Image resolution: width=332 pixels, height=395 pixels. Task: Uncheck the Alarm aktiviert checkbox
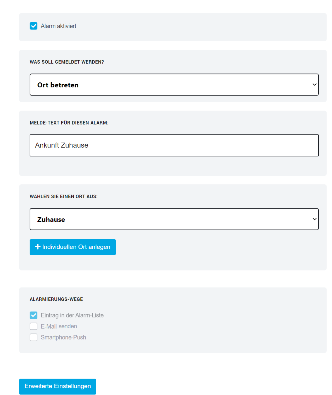(33, 26)
